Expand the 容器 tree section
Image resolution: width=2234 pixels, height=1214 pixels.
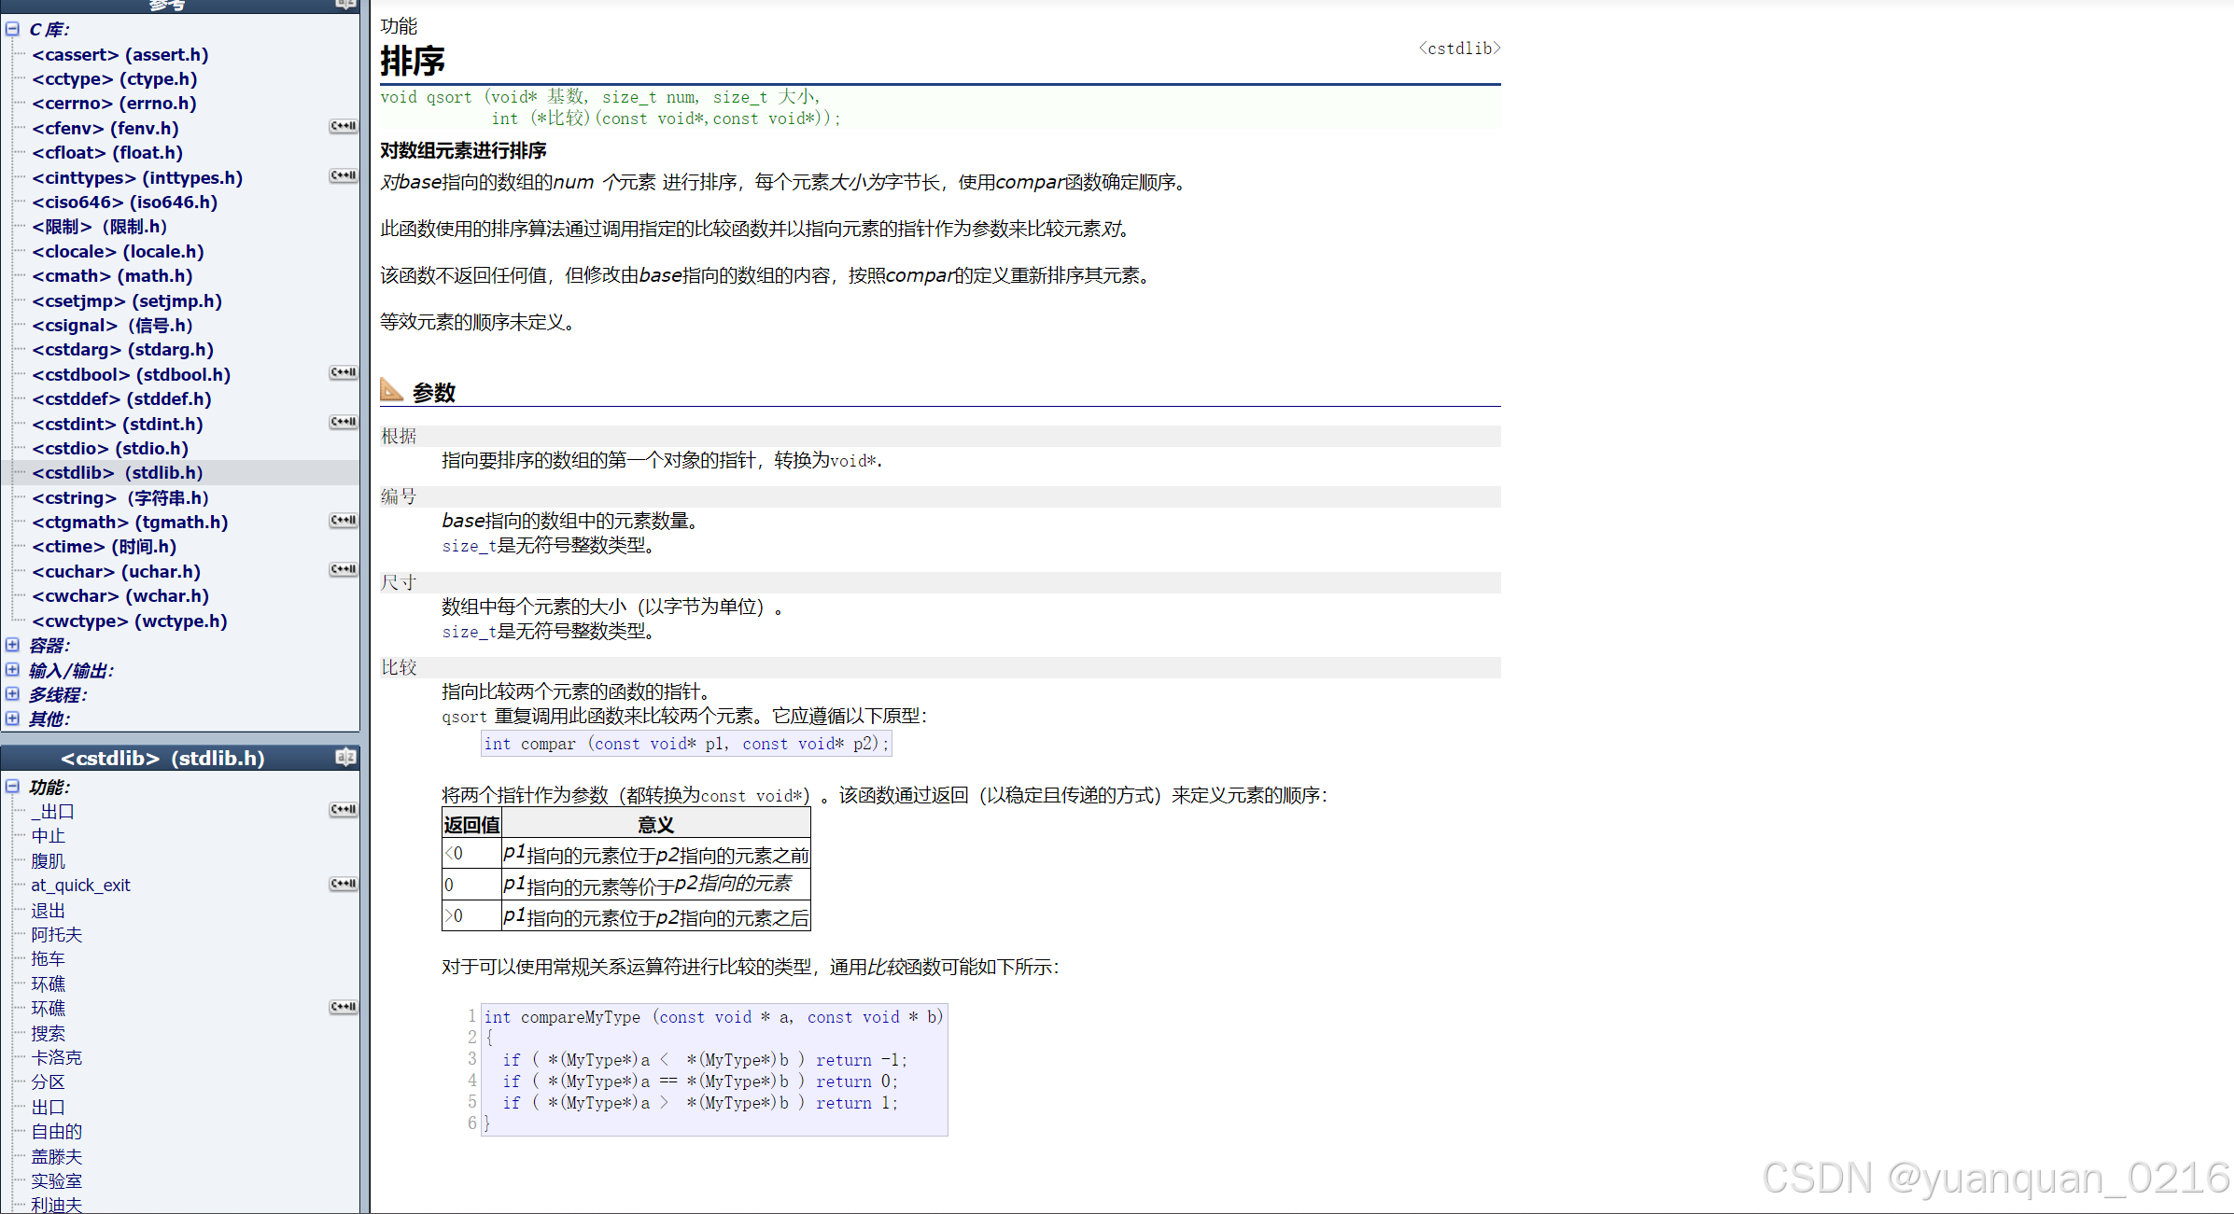point(12,645)
